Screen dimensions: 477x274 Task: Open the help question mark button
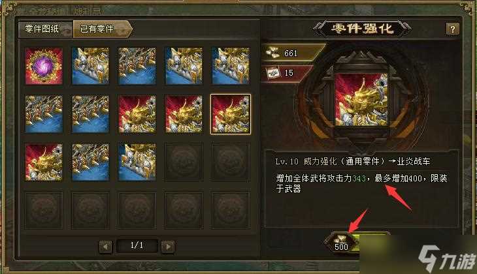click(x=453, y=29)
